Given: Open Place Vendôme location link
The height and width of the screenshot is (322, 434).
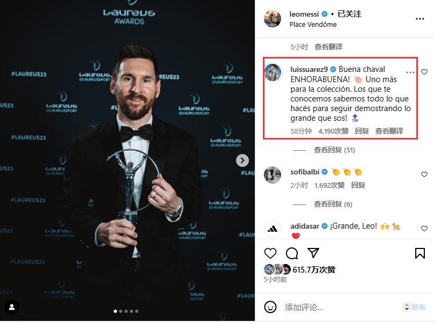Looking at the screenshot, I should pos(313,25).
